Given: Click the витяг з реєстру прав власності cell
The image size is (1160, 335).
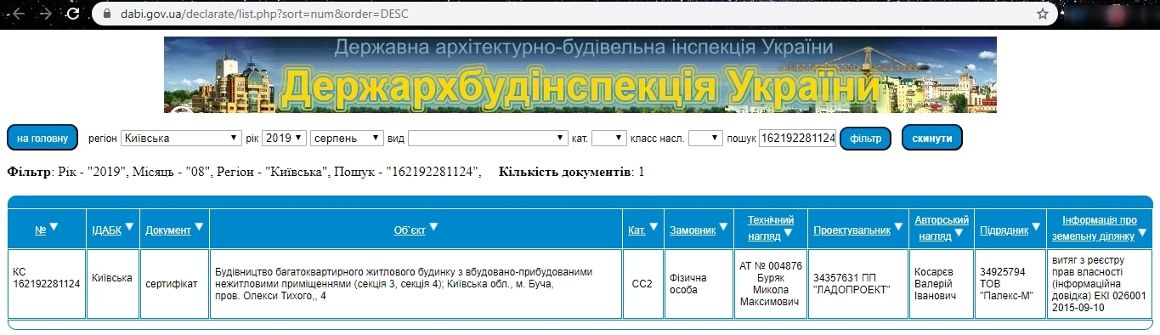Looking at the screenshot, I should pos(1100,284).
